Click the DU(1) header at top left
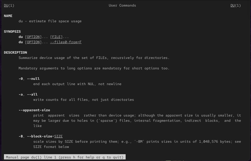The width and height of the screenshot is (251, 161). click(9, 5)
